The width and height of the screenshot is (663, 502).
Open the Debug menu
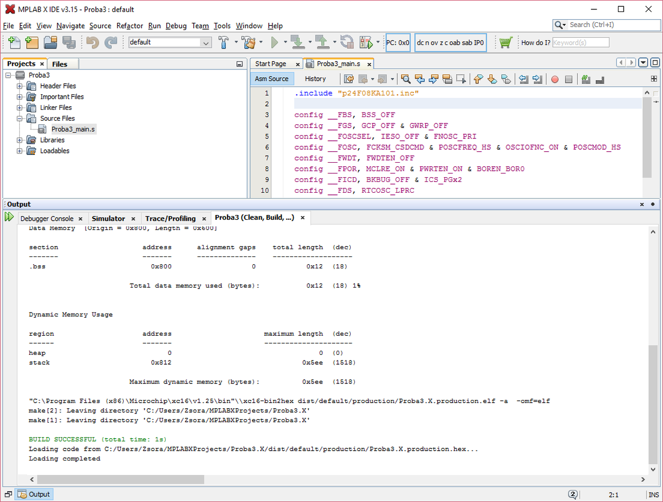pyautogui.click(x=176, y=26)
